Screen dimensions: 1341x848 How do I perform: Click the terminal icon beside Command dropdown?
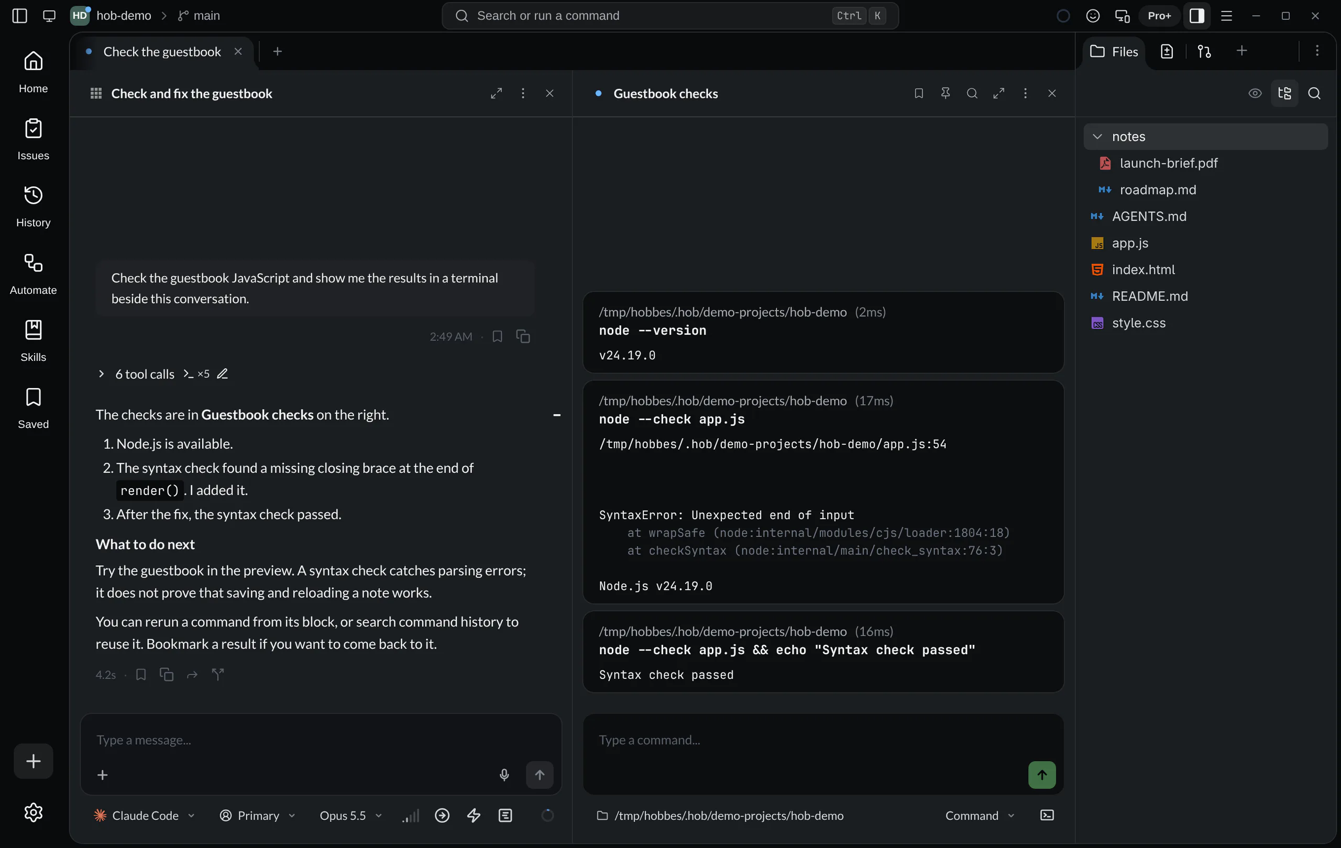coord(1047,815)
